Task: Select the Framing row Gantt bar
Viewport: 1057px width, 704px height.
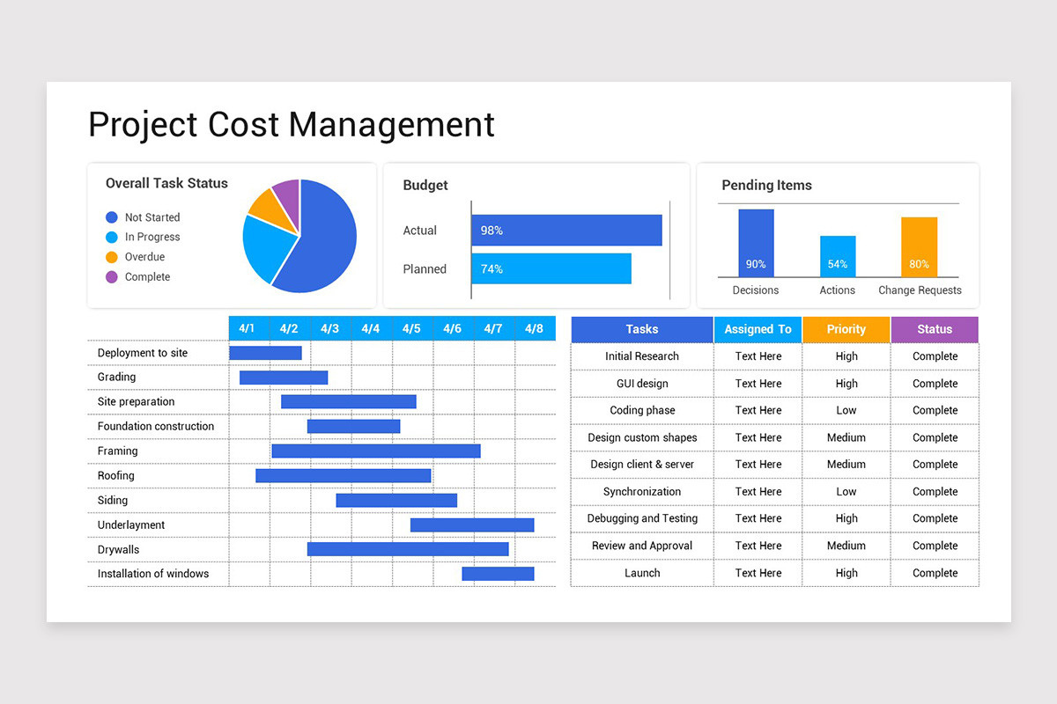Action: pyautogui.click(x=376, y=451)
